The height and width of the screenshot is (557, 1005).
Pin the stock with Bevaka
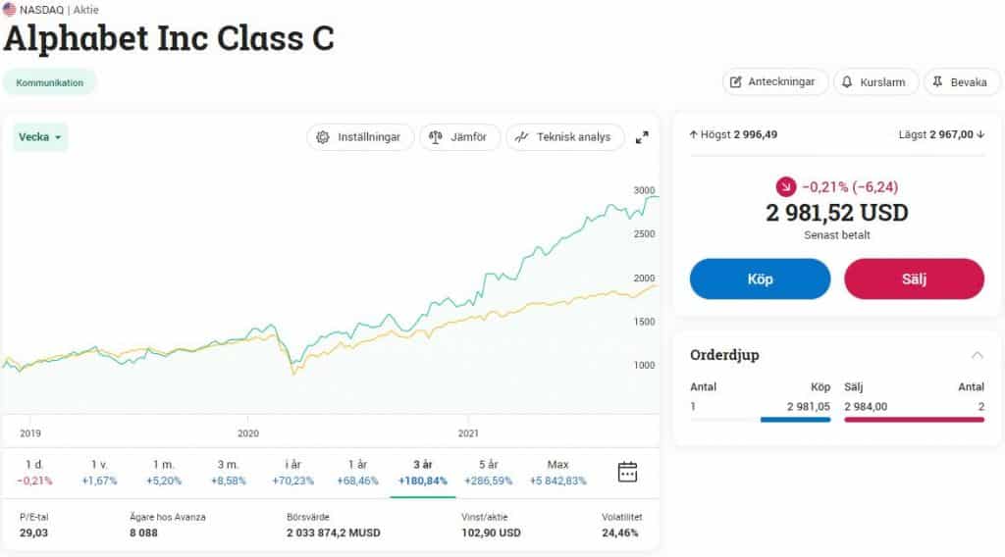click(x=962, y=82)
